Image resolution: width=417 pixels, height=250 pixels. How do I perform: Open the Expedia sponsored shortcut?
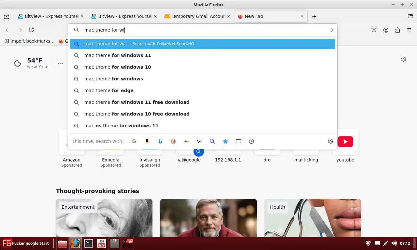pos(111,148)
